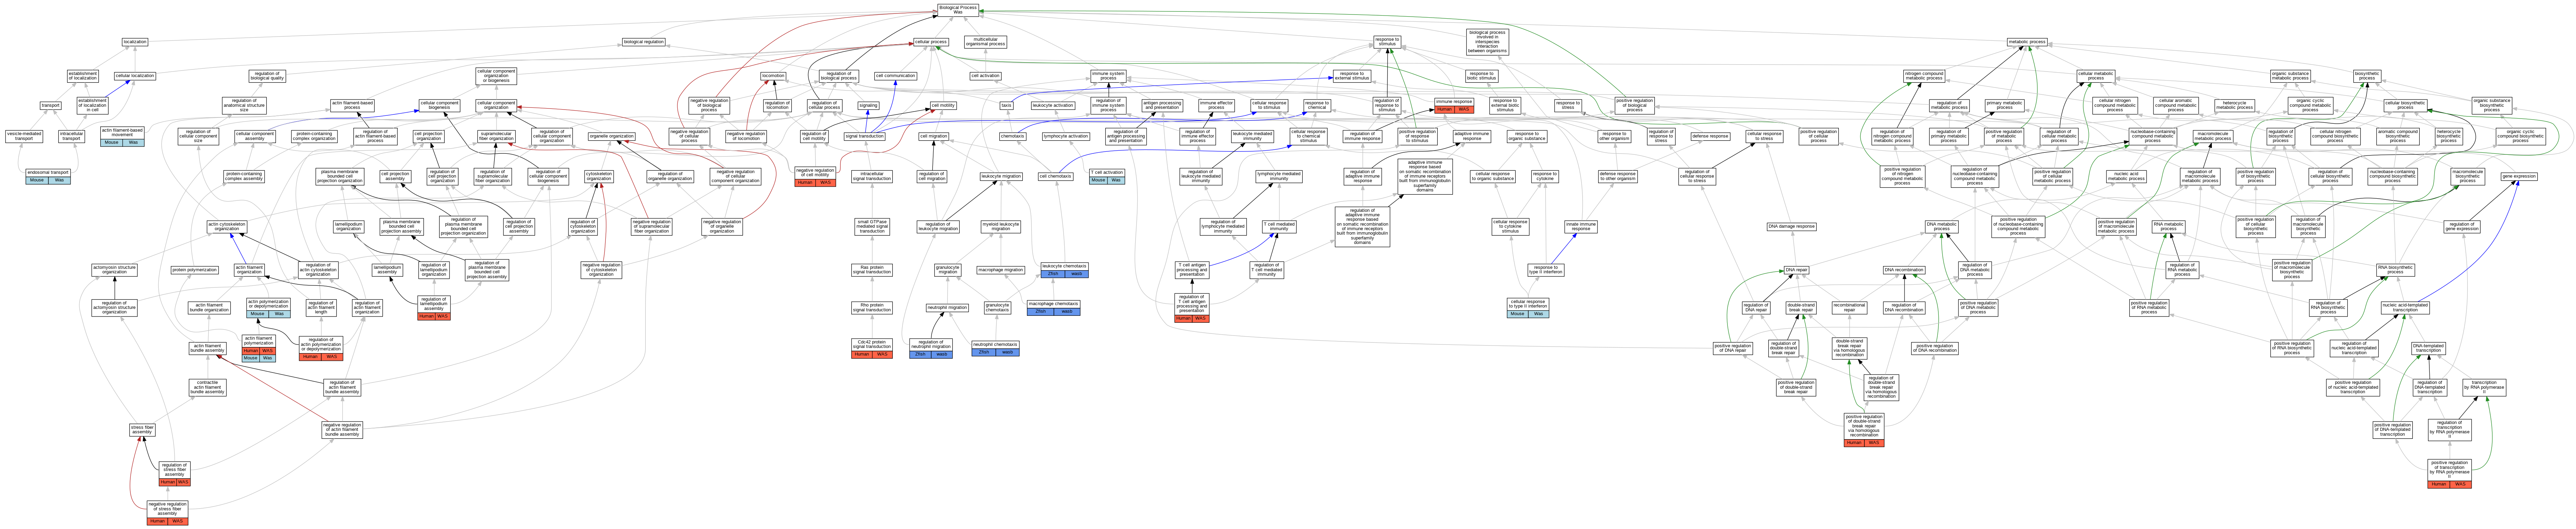Click the "lamellipodium assembly" node

[x=387, y=270]
